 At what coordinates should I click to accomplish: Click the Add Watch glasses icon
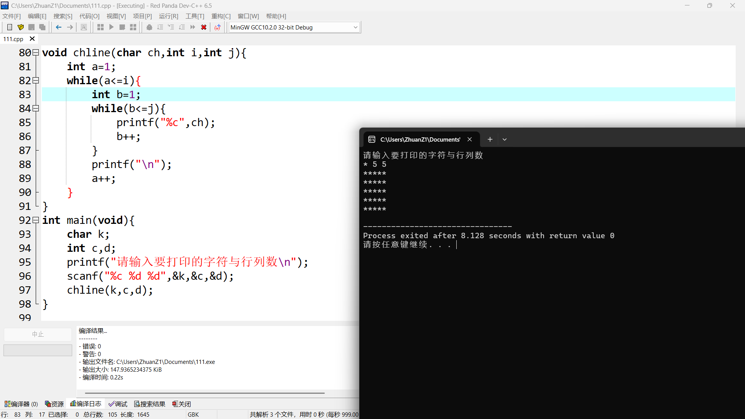pos(218,27)
